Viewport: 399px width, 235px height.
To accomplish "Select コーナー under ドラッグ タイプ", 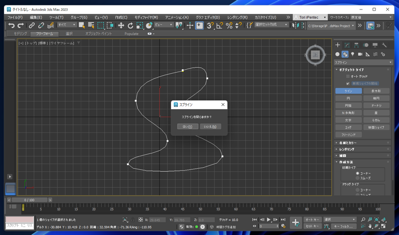I will tap(358, 190).
